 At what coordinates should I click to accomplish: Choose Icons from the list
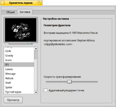tap(19, 60)
